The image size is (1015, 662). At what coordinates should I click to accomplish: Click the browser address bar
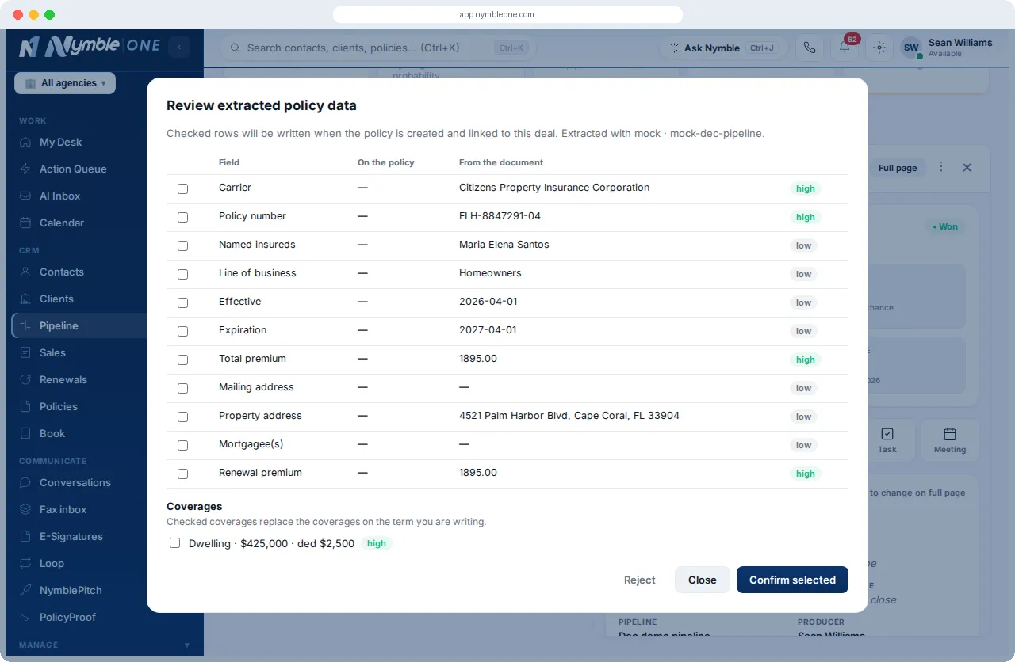pyautogui.click(x=507, y=14)
